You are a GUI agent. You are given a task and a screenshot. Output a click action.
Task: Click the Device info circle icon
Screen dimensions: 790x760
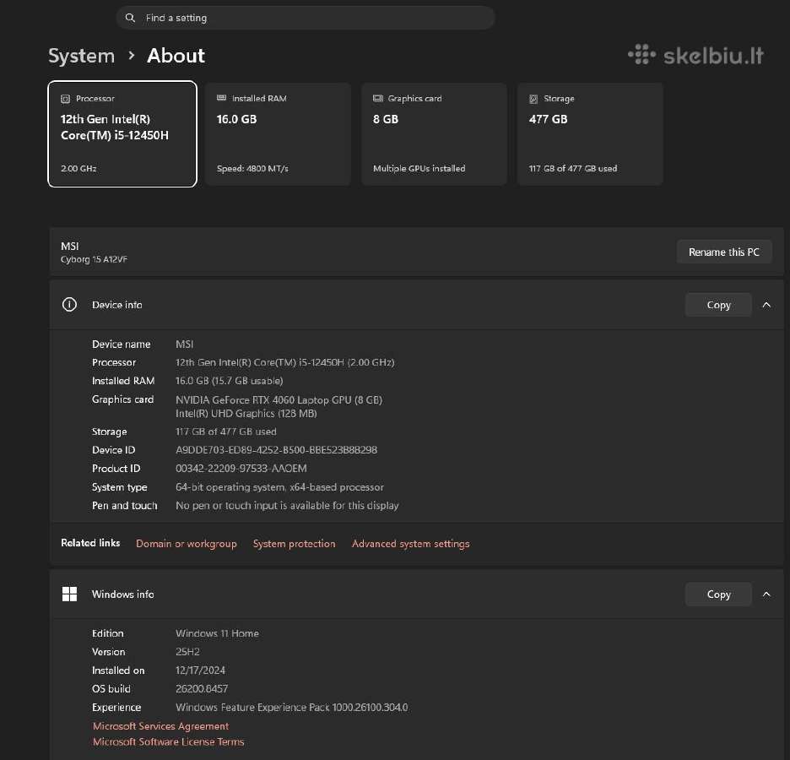pyautogui.click(x=69, y=304)
